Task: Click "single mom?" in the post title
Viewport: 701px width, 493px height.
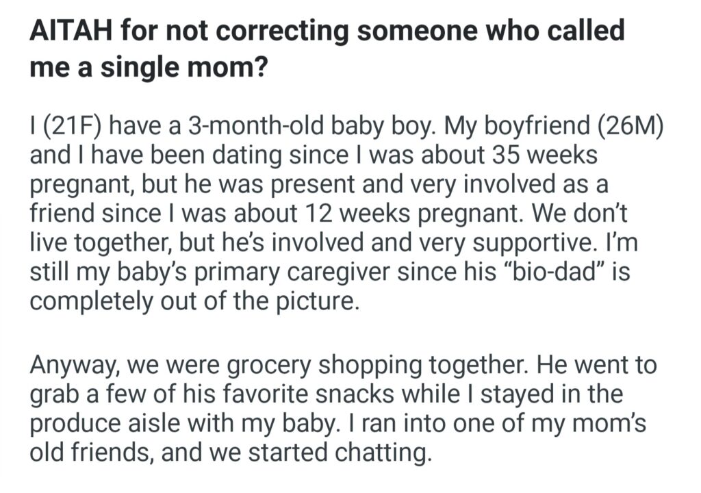Action: [194, 70]
